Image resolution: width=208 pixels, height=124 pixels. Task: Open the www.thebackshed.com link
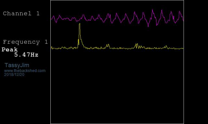tap(25, 71)
